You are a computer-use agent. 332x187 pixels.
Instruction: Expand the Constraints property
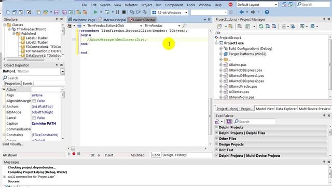4,135
